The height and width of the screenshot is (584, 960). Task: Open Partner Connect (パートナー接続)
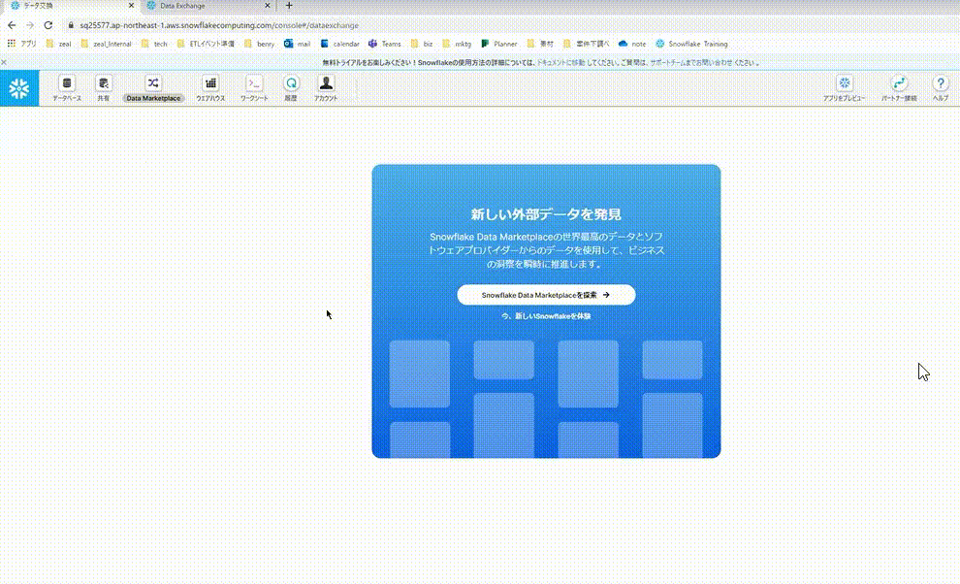[899, 88]
